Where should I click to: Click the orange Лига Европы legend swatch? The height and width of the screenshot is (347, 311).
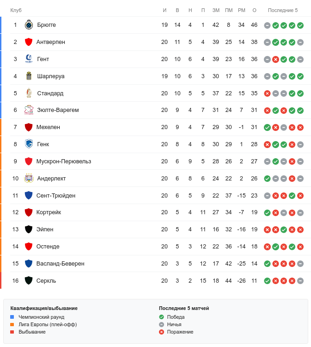point(12,324)
